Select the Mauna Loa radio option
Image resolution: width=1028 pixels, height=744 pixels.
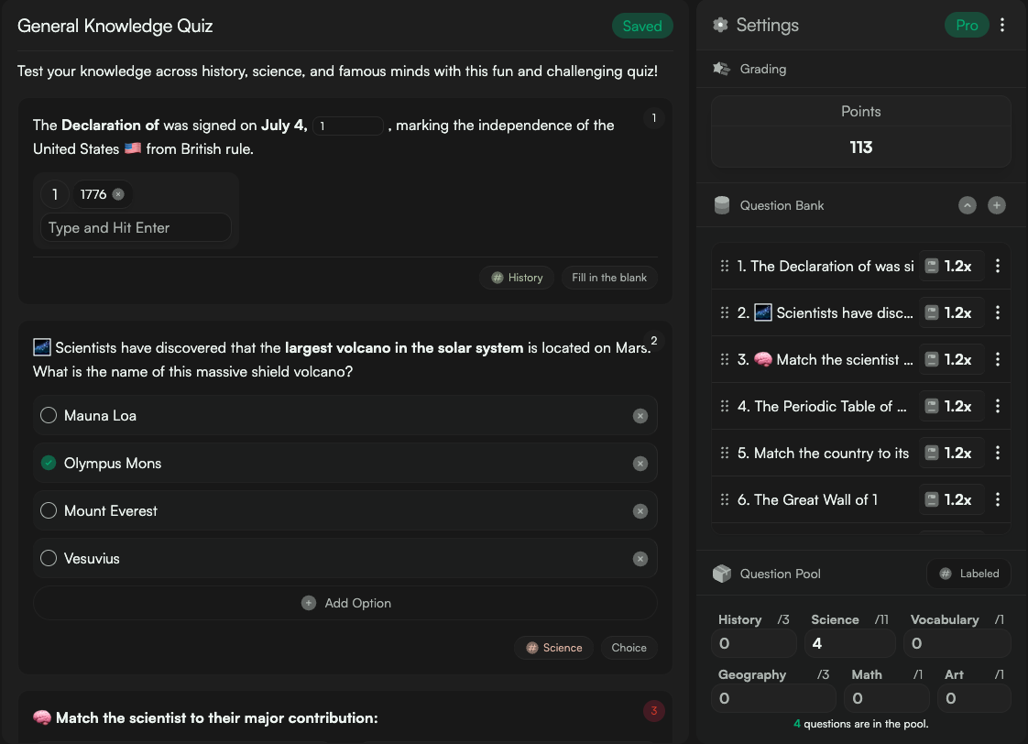click(49, 416)
